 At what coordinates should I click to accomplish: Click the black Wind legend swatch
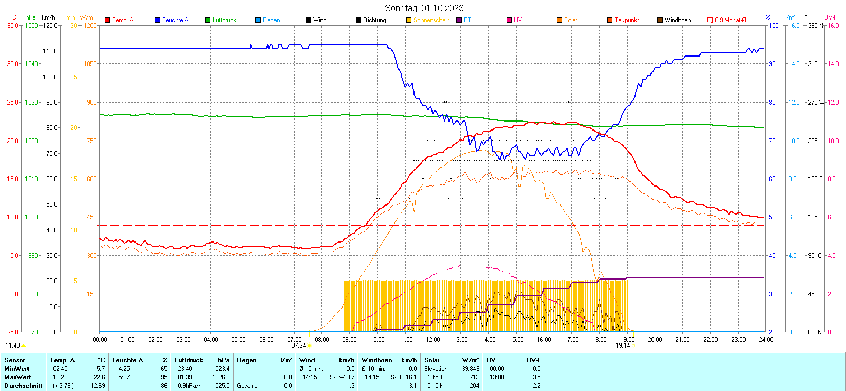click(x=308, y=20)
